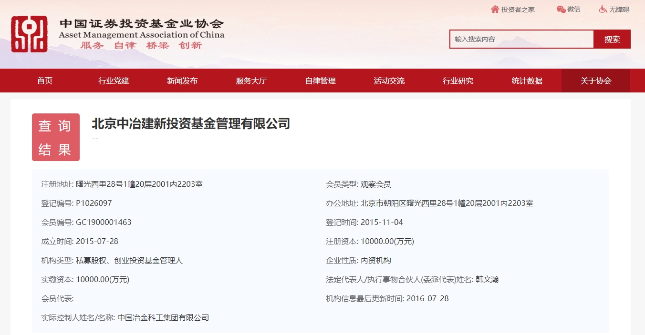Select legal representative name 韩文瀚
645x335 pixels.
[x=487, y=280]
